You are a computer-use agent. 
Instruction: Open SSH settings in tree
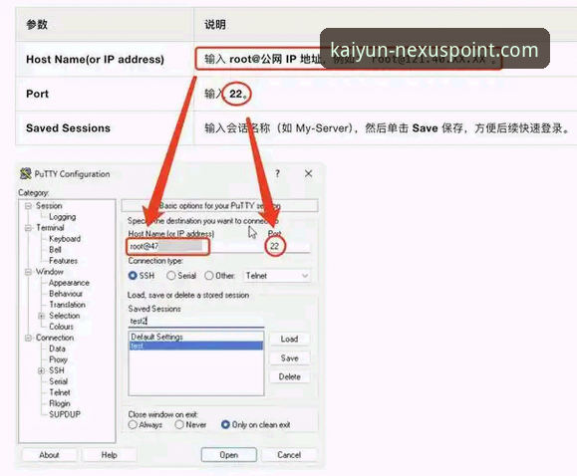click(x=57, y=370)
